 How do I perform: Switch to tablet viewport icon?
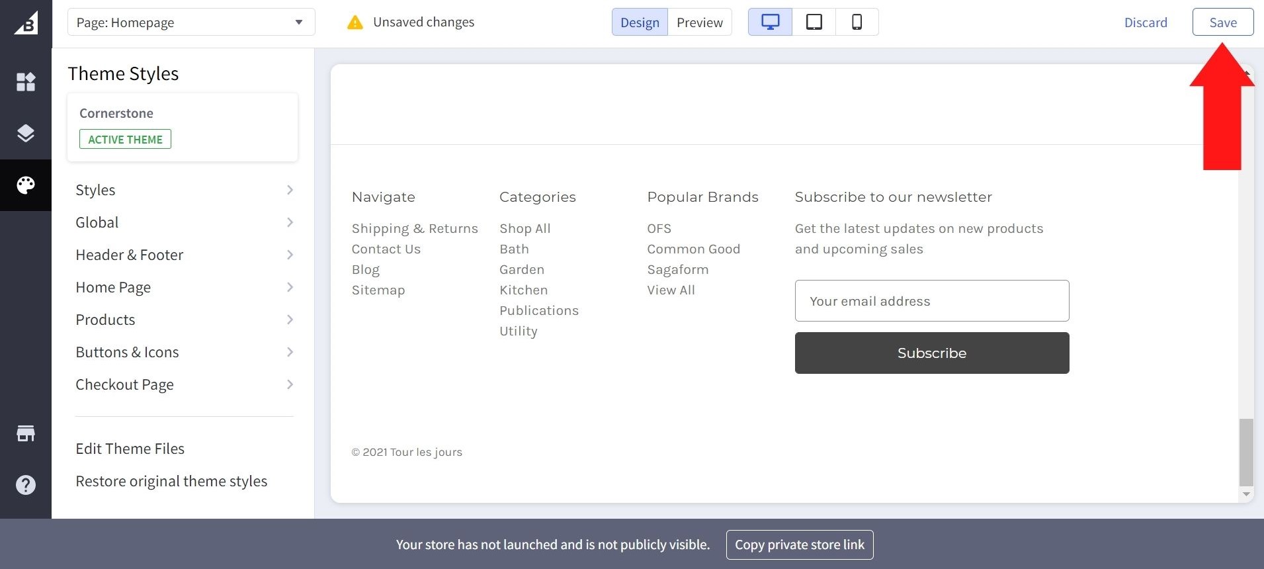tap(814, 22)
